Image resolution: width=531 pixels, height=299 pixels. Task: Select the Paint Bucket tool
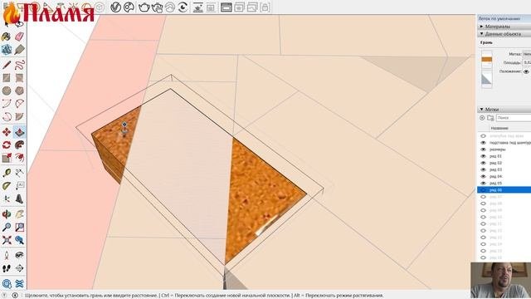pyautogui.click(x=7, y=37)
